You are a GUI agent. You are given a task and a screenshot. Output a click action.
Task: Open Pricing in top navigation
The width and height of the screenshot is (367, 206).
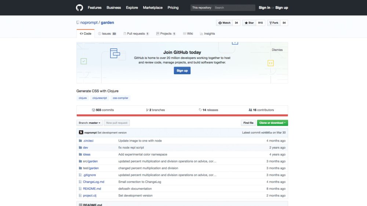173,8
